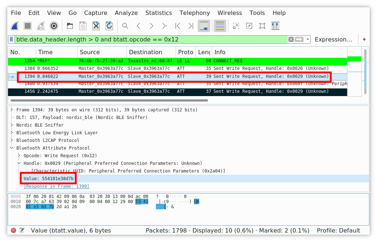Click the Expression... button

pos(334,39)
